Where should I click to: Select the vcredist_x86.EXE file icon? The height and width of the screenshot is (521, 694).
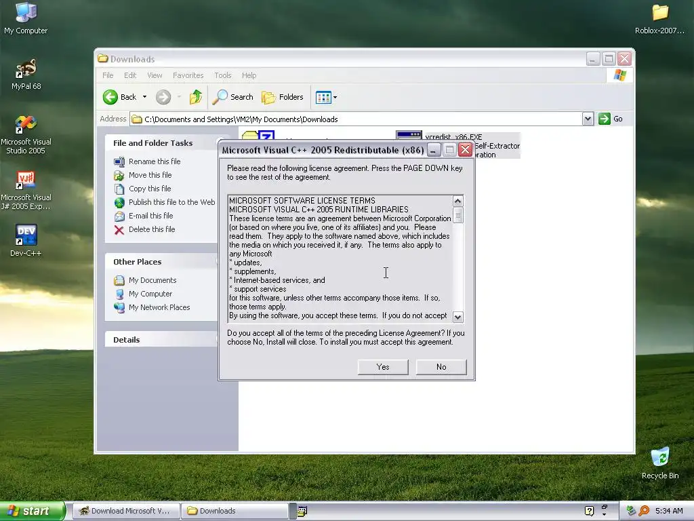(x=409, y=135)
